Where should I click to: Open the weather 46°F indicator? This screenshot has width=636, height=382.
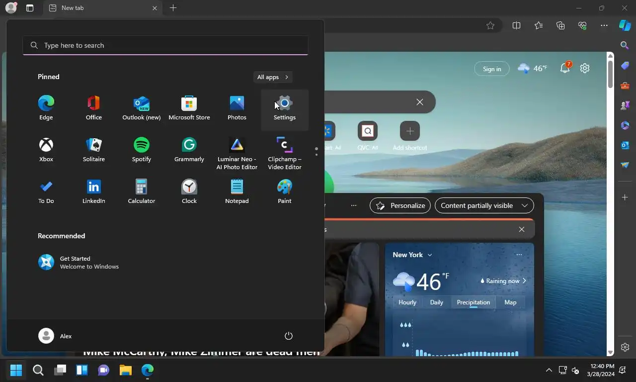pos(533,68)
